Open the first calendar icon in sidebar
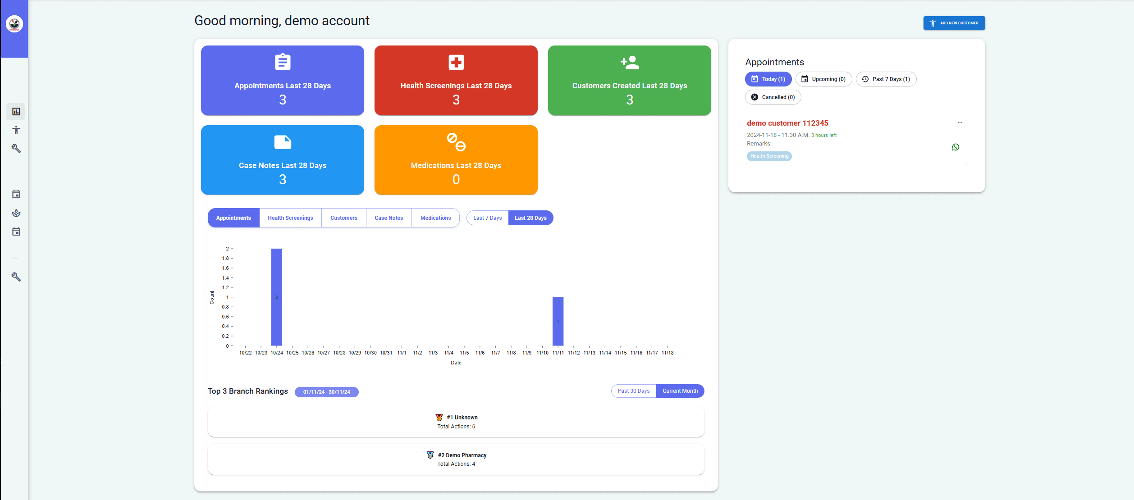1134x500 pixels. tap(16, 194)
